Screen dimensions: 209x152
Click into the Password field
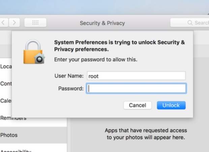[136, 88]
